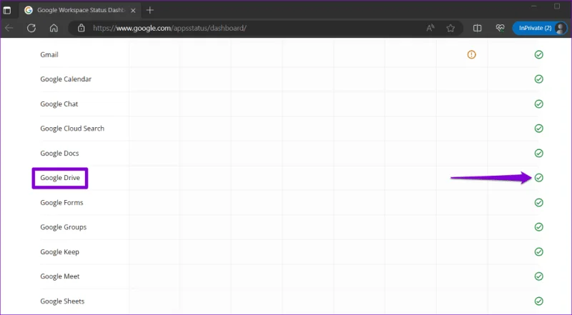Open the split screen icon
Image resolution: width=572 pixels, height=315 pixels.
click(477, 28)
